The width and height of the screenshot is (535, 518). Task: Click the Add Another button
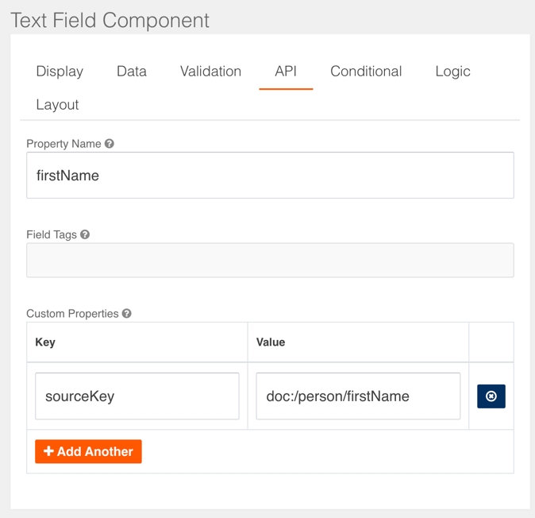pyautogui.click(x=88, y=451)
